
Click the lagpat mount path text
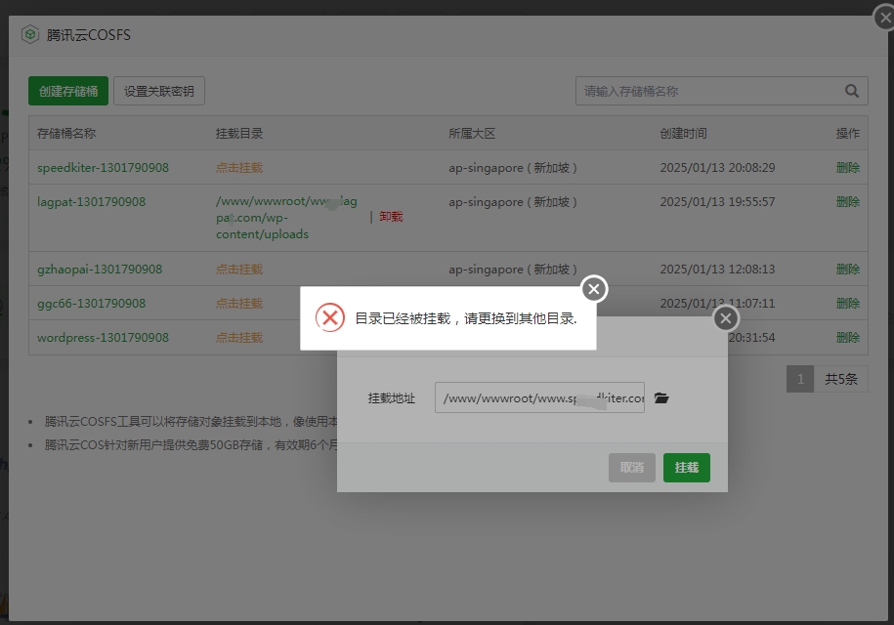click(287, 217)
